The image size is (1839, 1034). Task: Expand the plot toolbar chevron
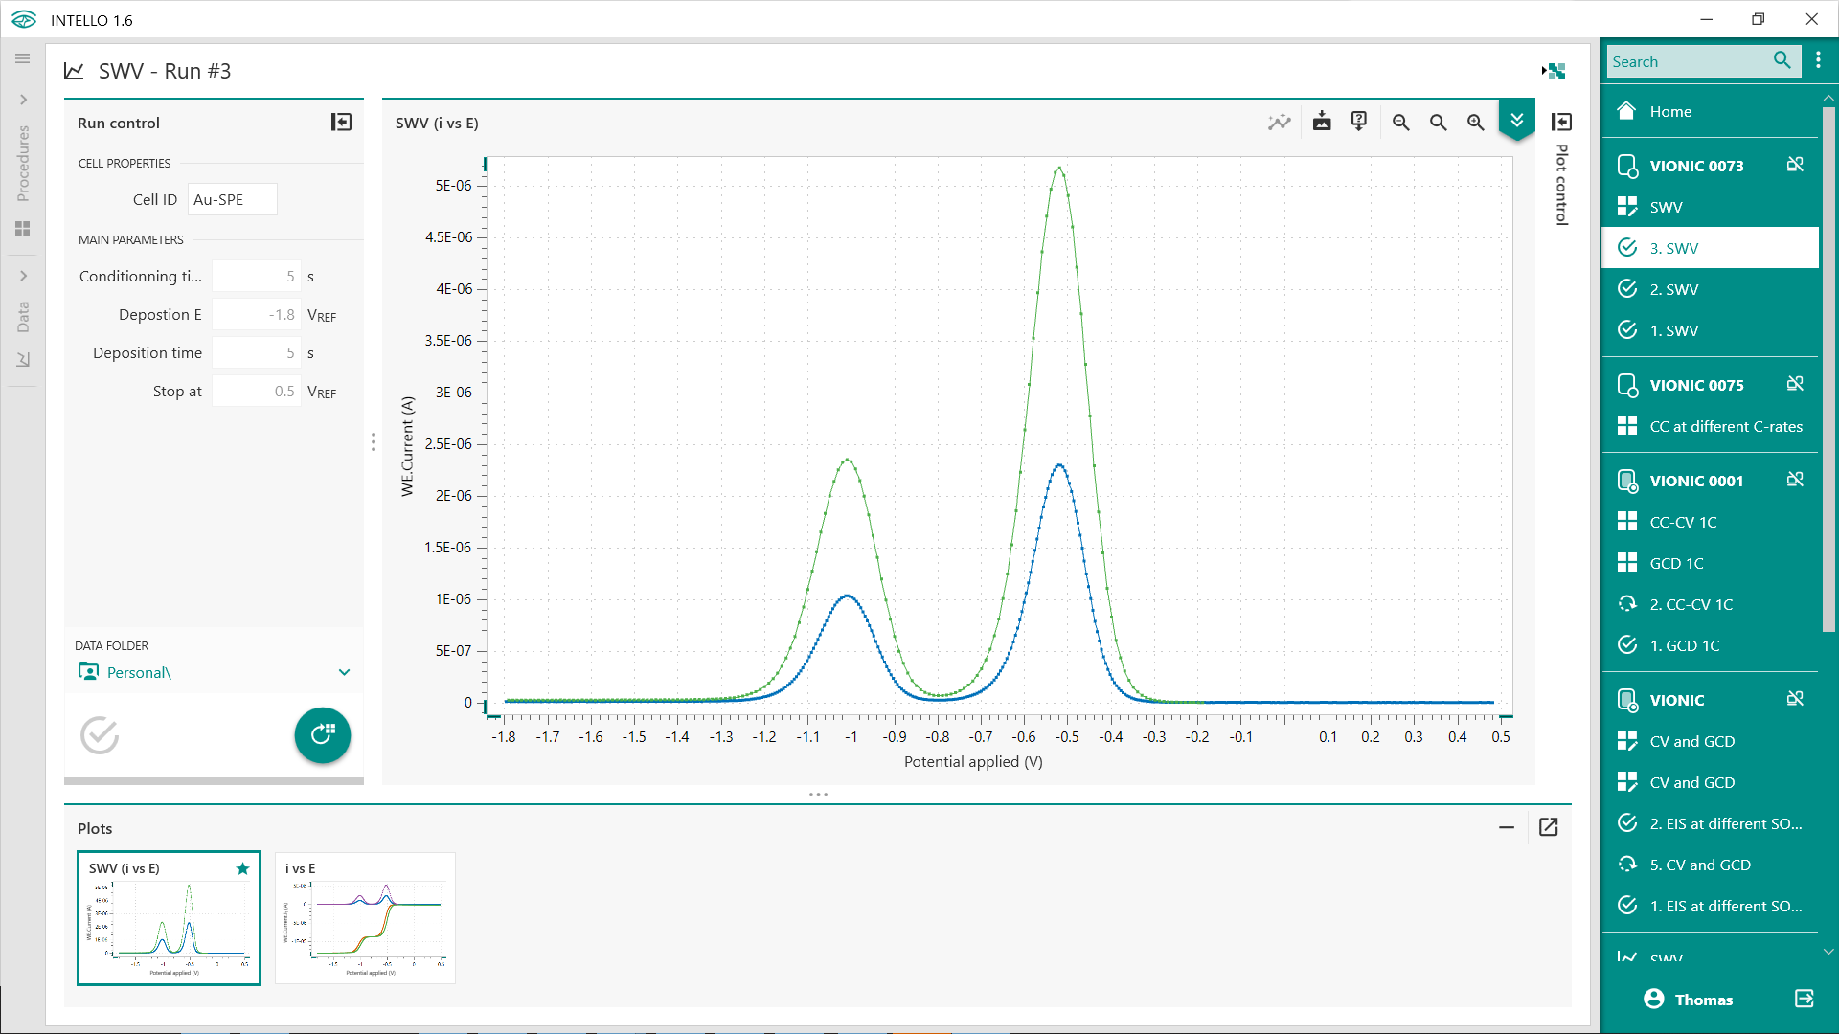pyautogui.click(x=1516, y=121)
